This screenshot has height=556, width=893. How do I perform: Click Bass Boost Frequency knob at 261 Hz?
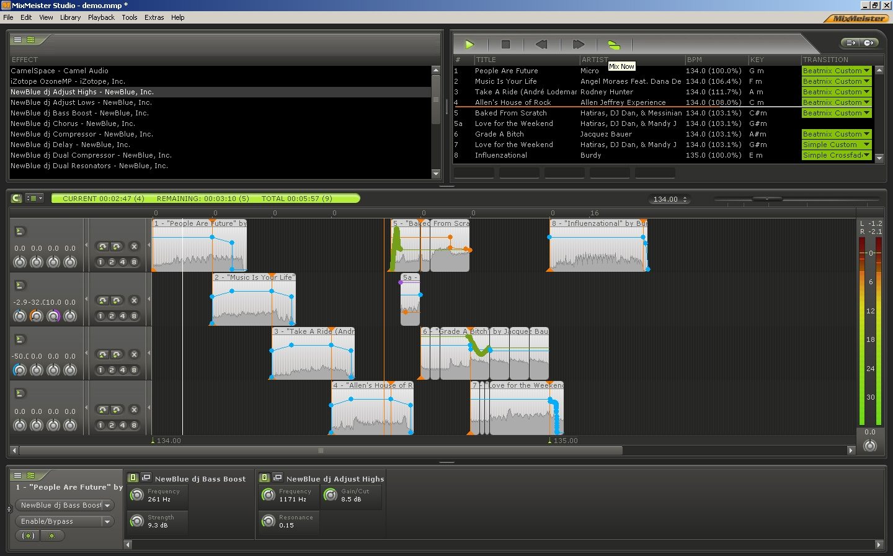point(137,495)
